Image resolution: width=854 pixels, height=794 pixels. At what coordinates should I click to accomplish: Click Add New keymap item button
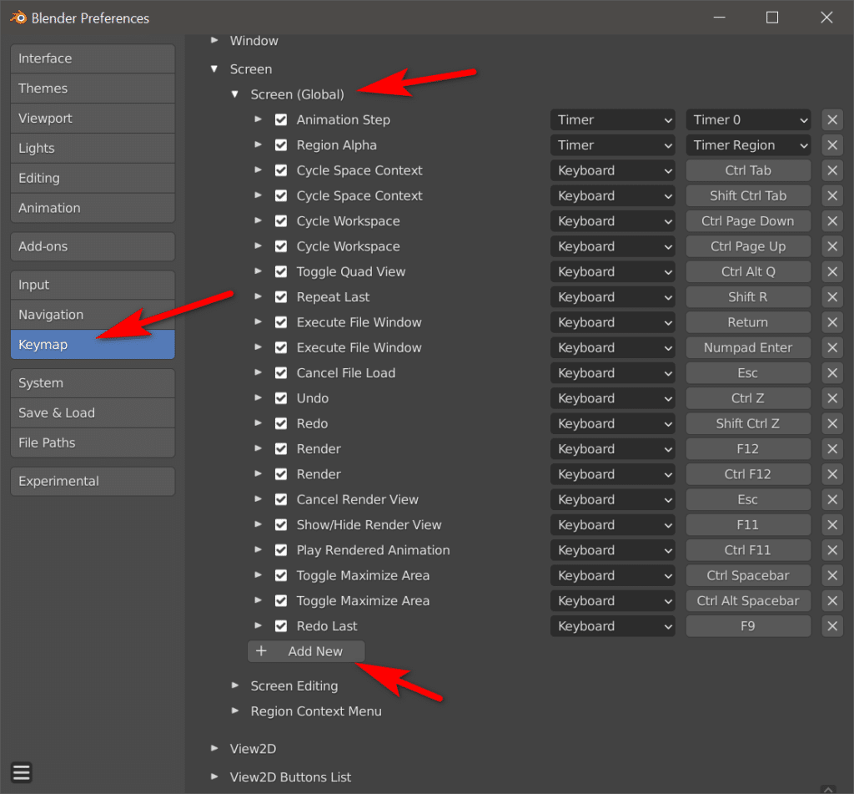point(306,651)
